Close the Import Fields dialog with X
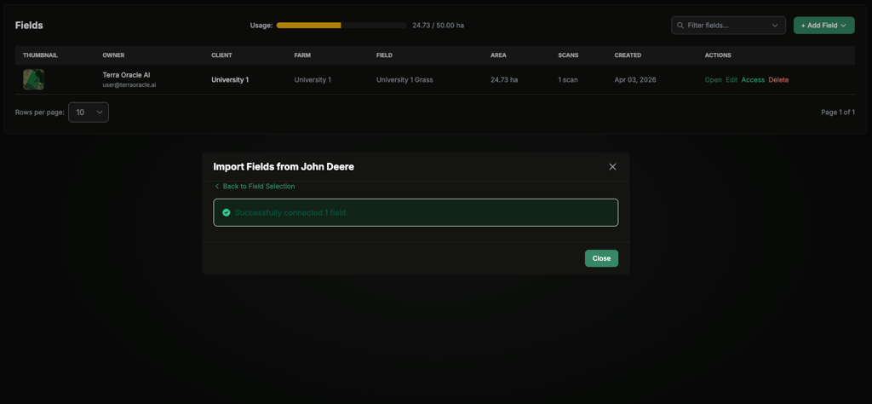Screen dimensions: 872x404 point(612,166)
